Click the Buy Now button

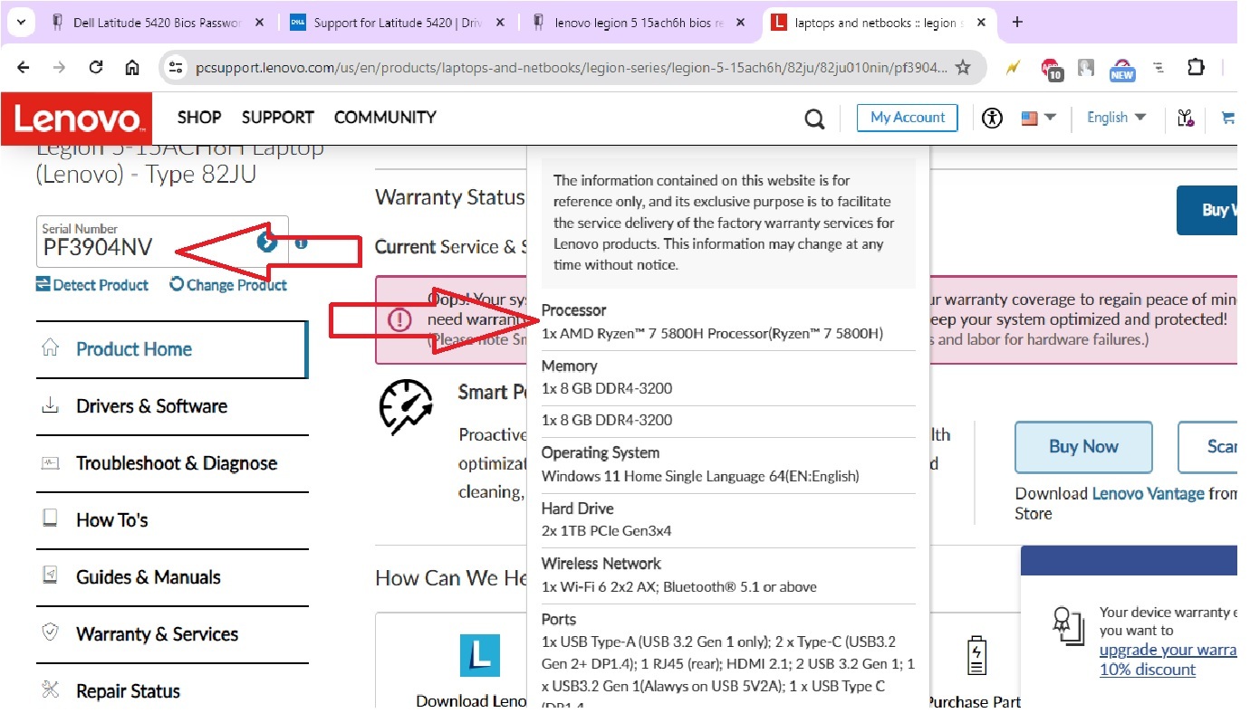pos(1083,447)
